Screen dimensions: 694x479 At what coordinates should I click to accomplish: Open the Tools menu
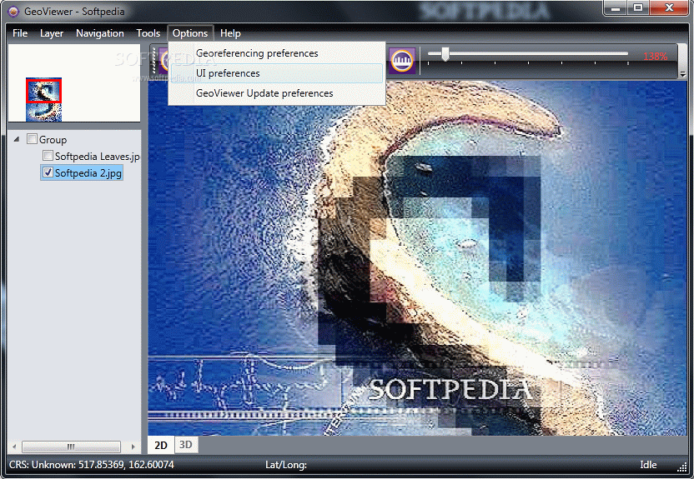(148, 33)
